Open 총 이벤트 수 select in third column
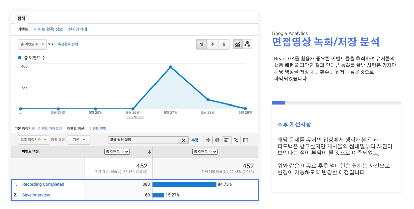 click(205, 152)
